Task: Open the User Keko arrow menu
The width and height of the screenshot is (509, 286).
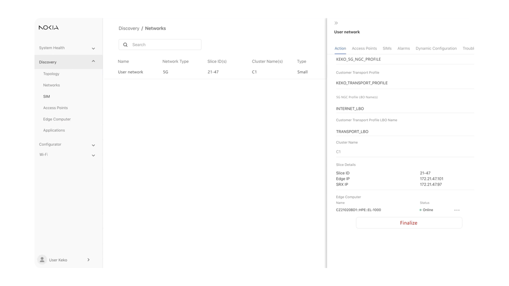Action: click(89, 260)
